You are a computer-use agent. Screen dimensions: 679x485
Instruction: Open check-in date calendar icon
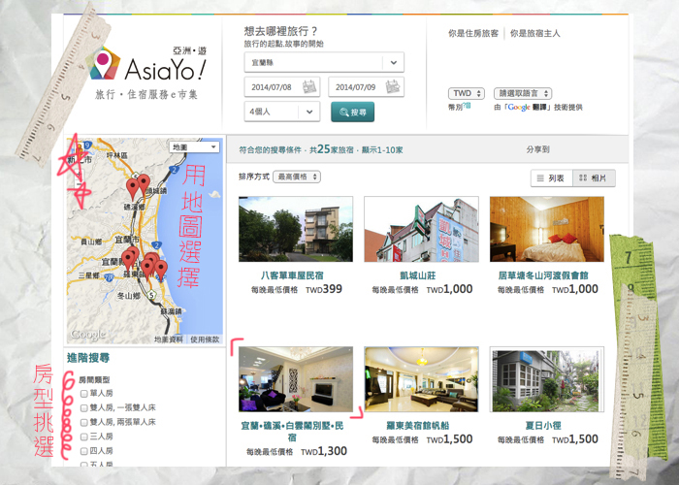coord(309,87)
